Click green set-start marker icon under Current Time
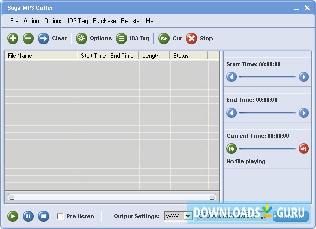 pyautogui.click(x=231, y=149)
